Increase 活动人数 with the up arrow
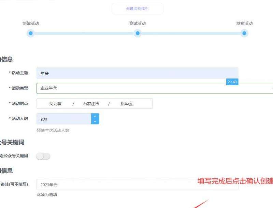 click(95, 116)
